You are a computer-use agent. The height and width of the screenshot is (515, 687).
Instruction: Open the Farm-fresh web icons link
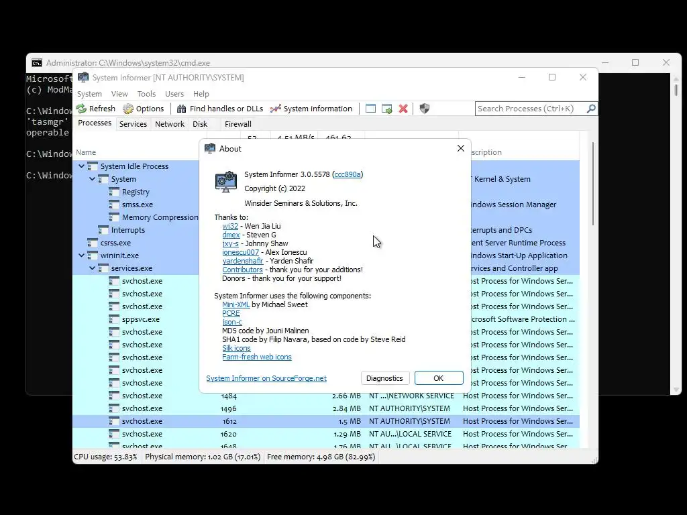pos(257,357)
